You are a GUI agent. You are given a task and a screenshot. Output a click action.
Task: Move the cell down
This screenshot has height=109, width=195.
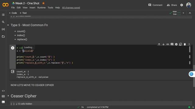pyautogui.click(x=163, y=44)
